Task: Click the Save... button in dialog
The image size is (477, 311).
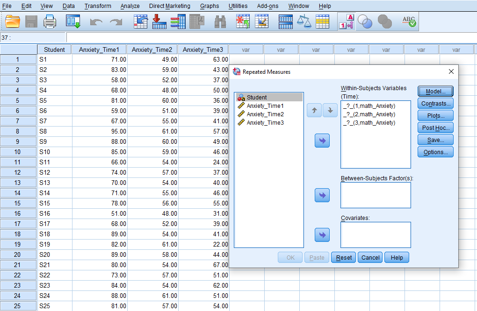Action: tap(435, 140)
